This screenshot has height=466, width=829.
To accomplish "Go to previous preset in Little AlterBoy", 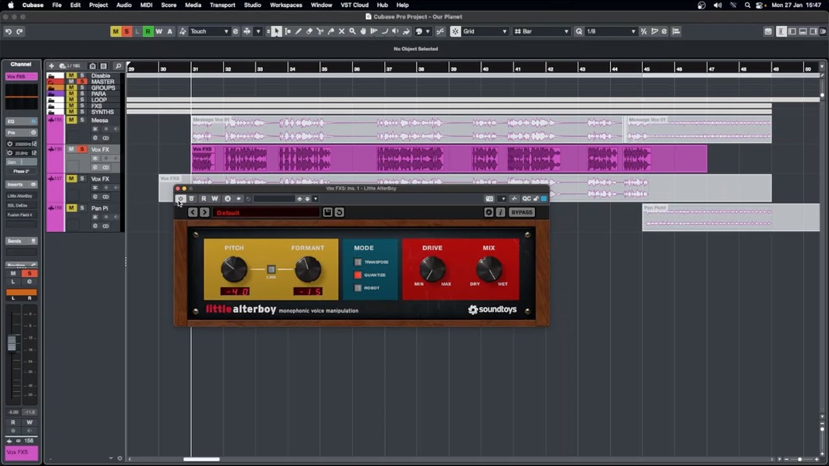I will [x=192, y=212].
